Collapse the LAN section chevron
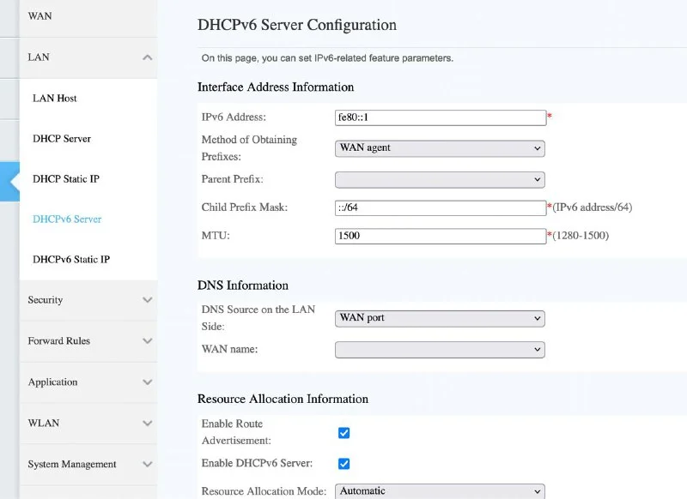This screenshot has width=687, height=499. click(147, 57)
